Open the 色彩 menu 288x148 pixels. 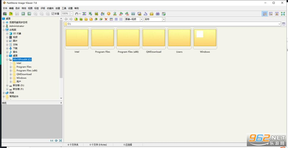point(17,8)
